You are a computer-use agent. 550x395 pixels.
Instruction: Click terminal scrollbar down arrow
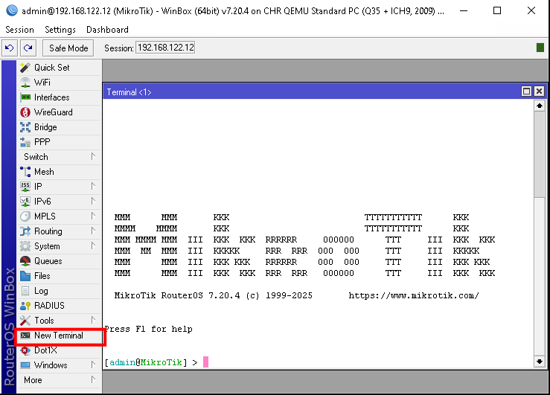540,362
